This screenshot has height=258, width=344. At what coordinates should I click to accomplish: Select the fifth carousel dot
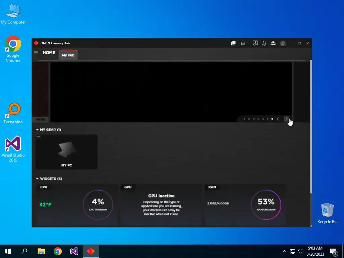[263, 119]
